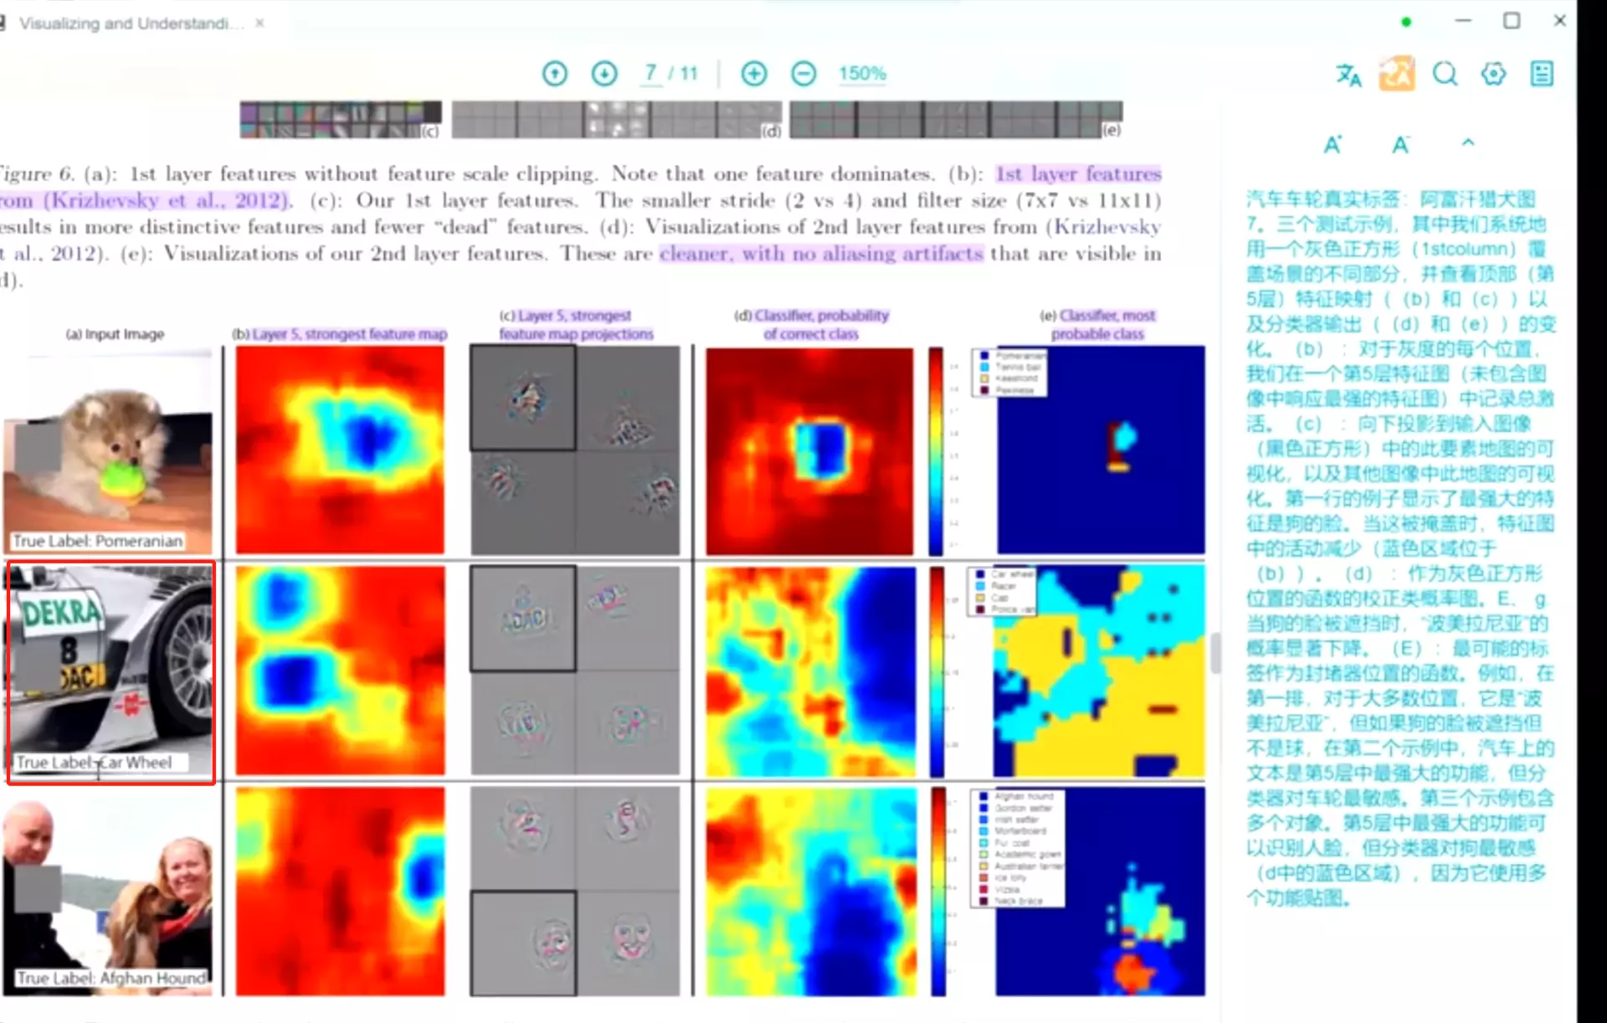The image size is (1607, 1023).
Task: Open the 150% zoom level dropdown
Action: (x=862, y=74)
